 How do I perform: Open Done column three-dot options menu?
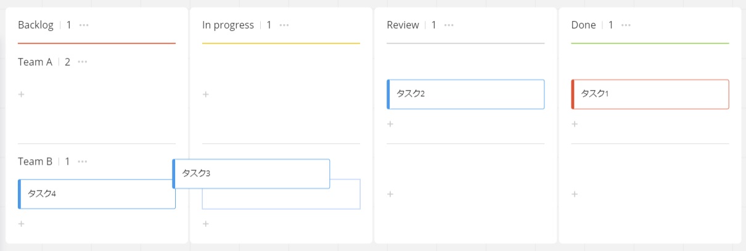(x=626, y=25)
